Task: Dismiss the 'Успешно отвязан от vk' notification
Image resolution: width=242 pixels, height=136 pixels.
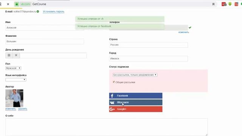Action: click(120, 19)
